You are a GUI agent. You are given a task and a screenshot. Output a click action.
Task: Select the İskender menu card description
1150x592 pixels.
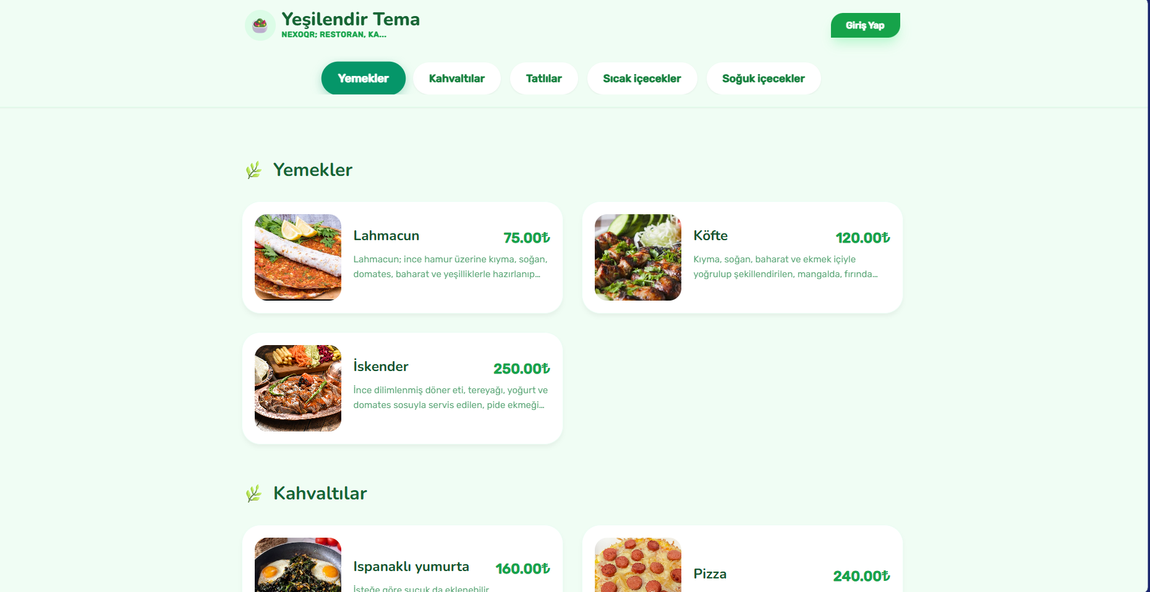pos(450,398)
